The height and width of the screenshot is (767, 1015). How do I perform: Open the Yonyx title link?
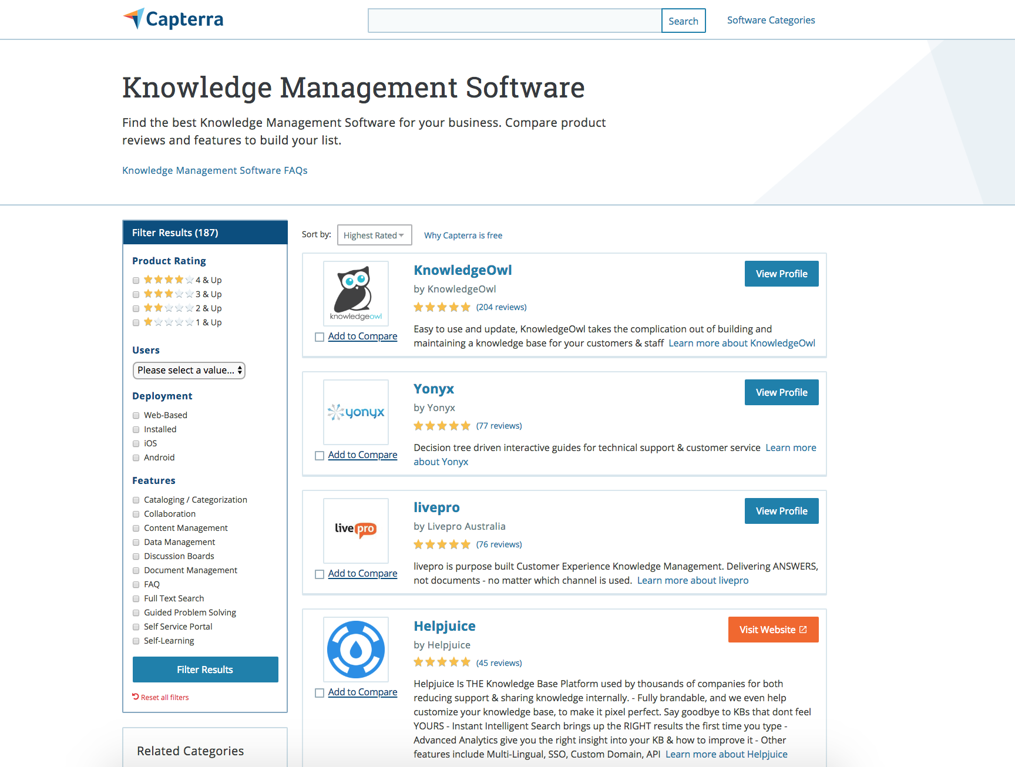(x=434, y=389)
